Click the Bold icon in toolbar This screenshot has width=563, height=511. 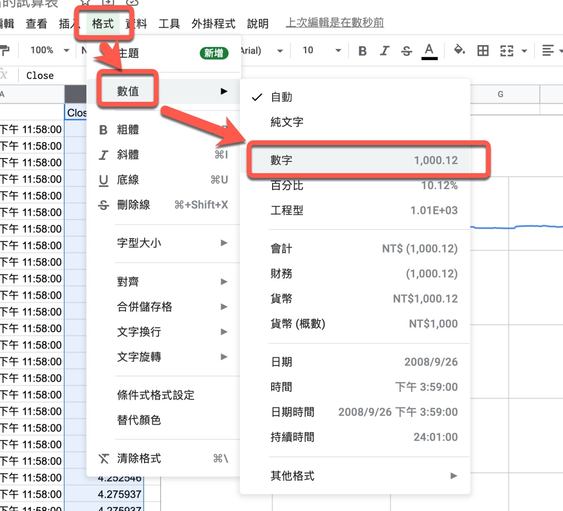tap(362, 51)
